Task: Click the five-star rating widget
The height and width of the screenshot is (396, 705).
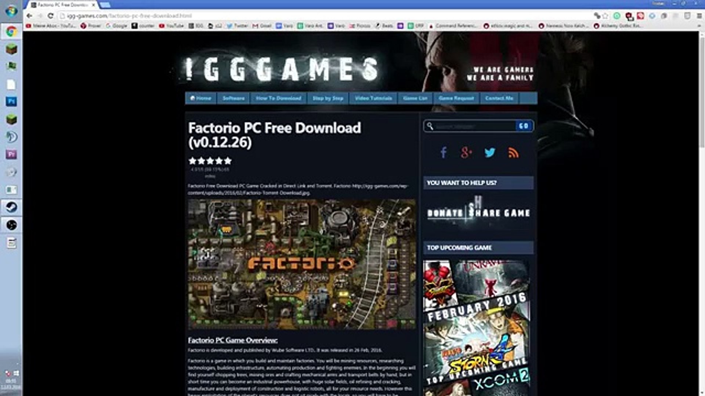Action: point(210,161)
